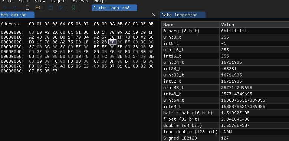289x141 pixels.
Task: Select byte 3B at end of row 00000050
Action: coord(151,56)
